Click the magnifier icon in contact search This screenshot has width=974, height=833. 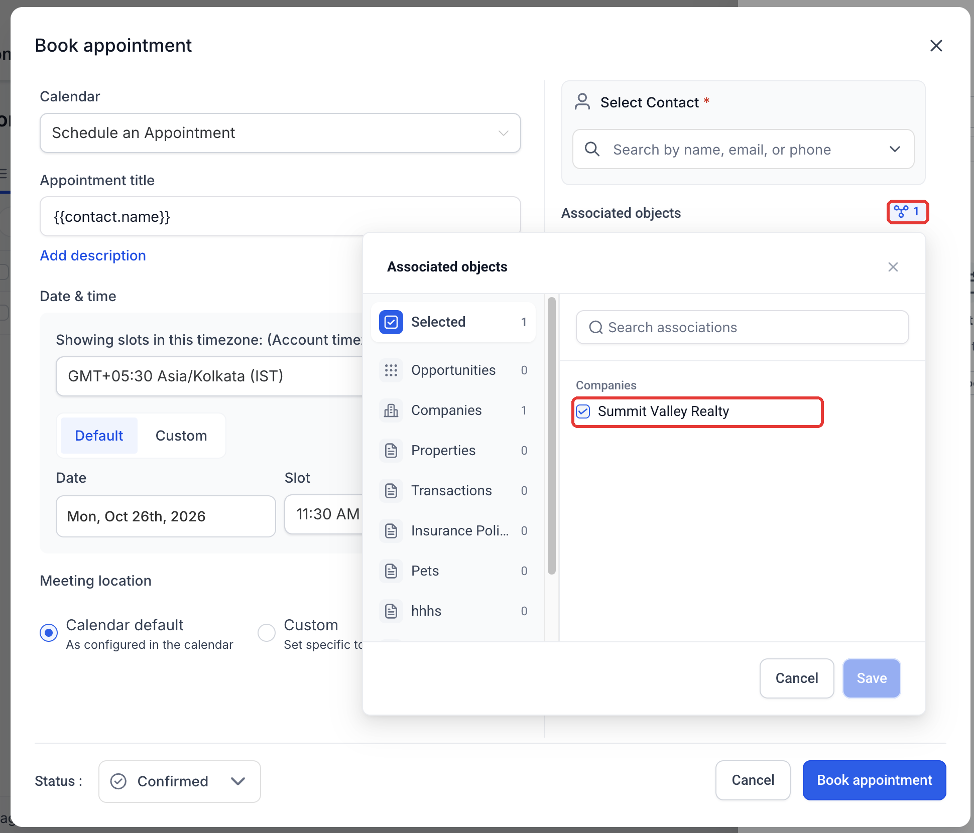coord(592,149)
